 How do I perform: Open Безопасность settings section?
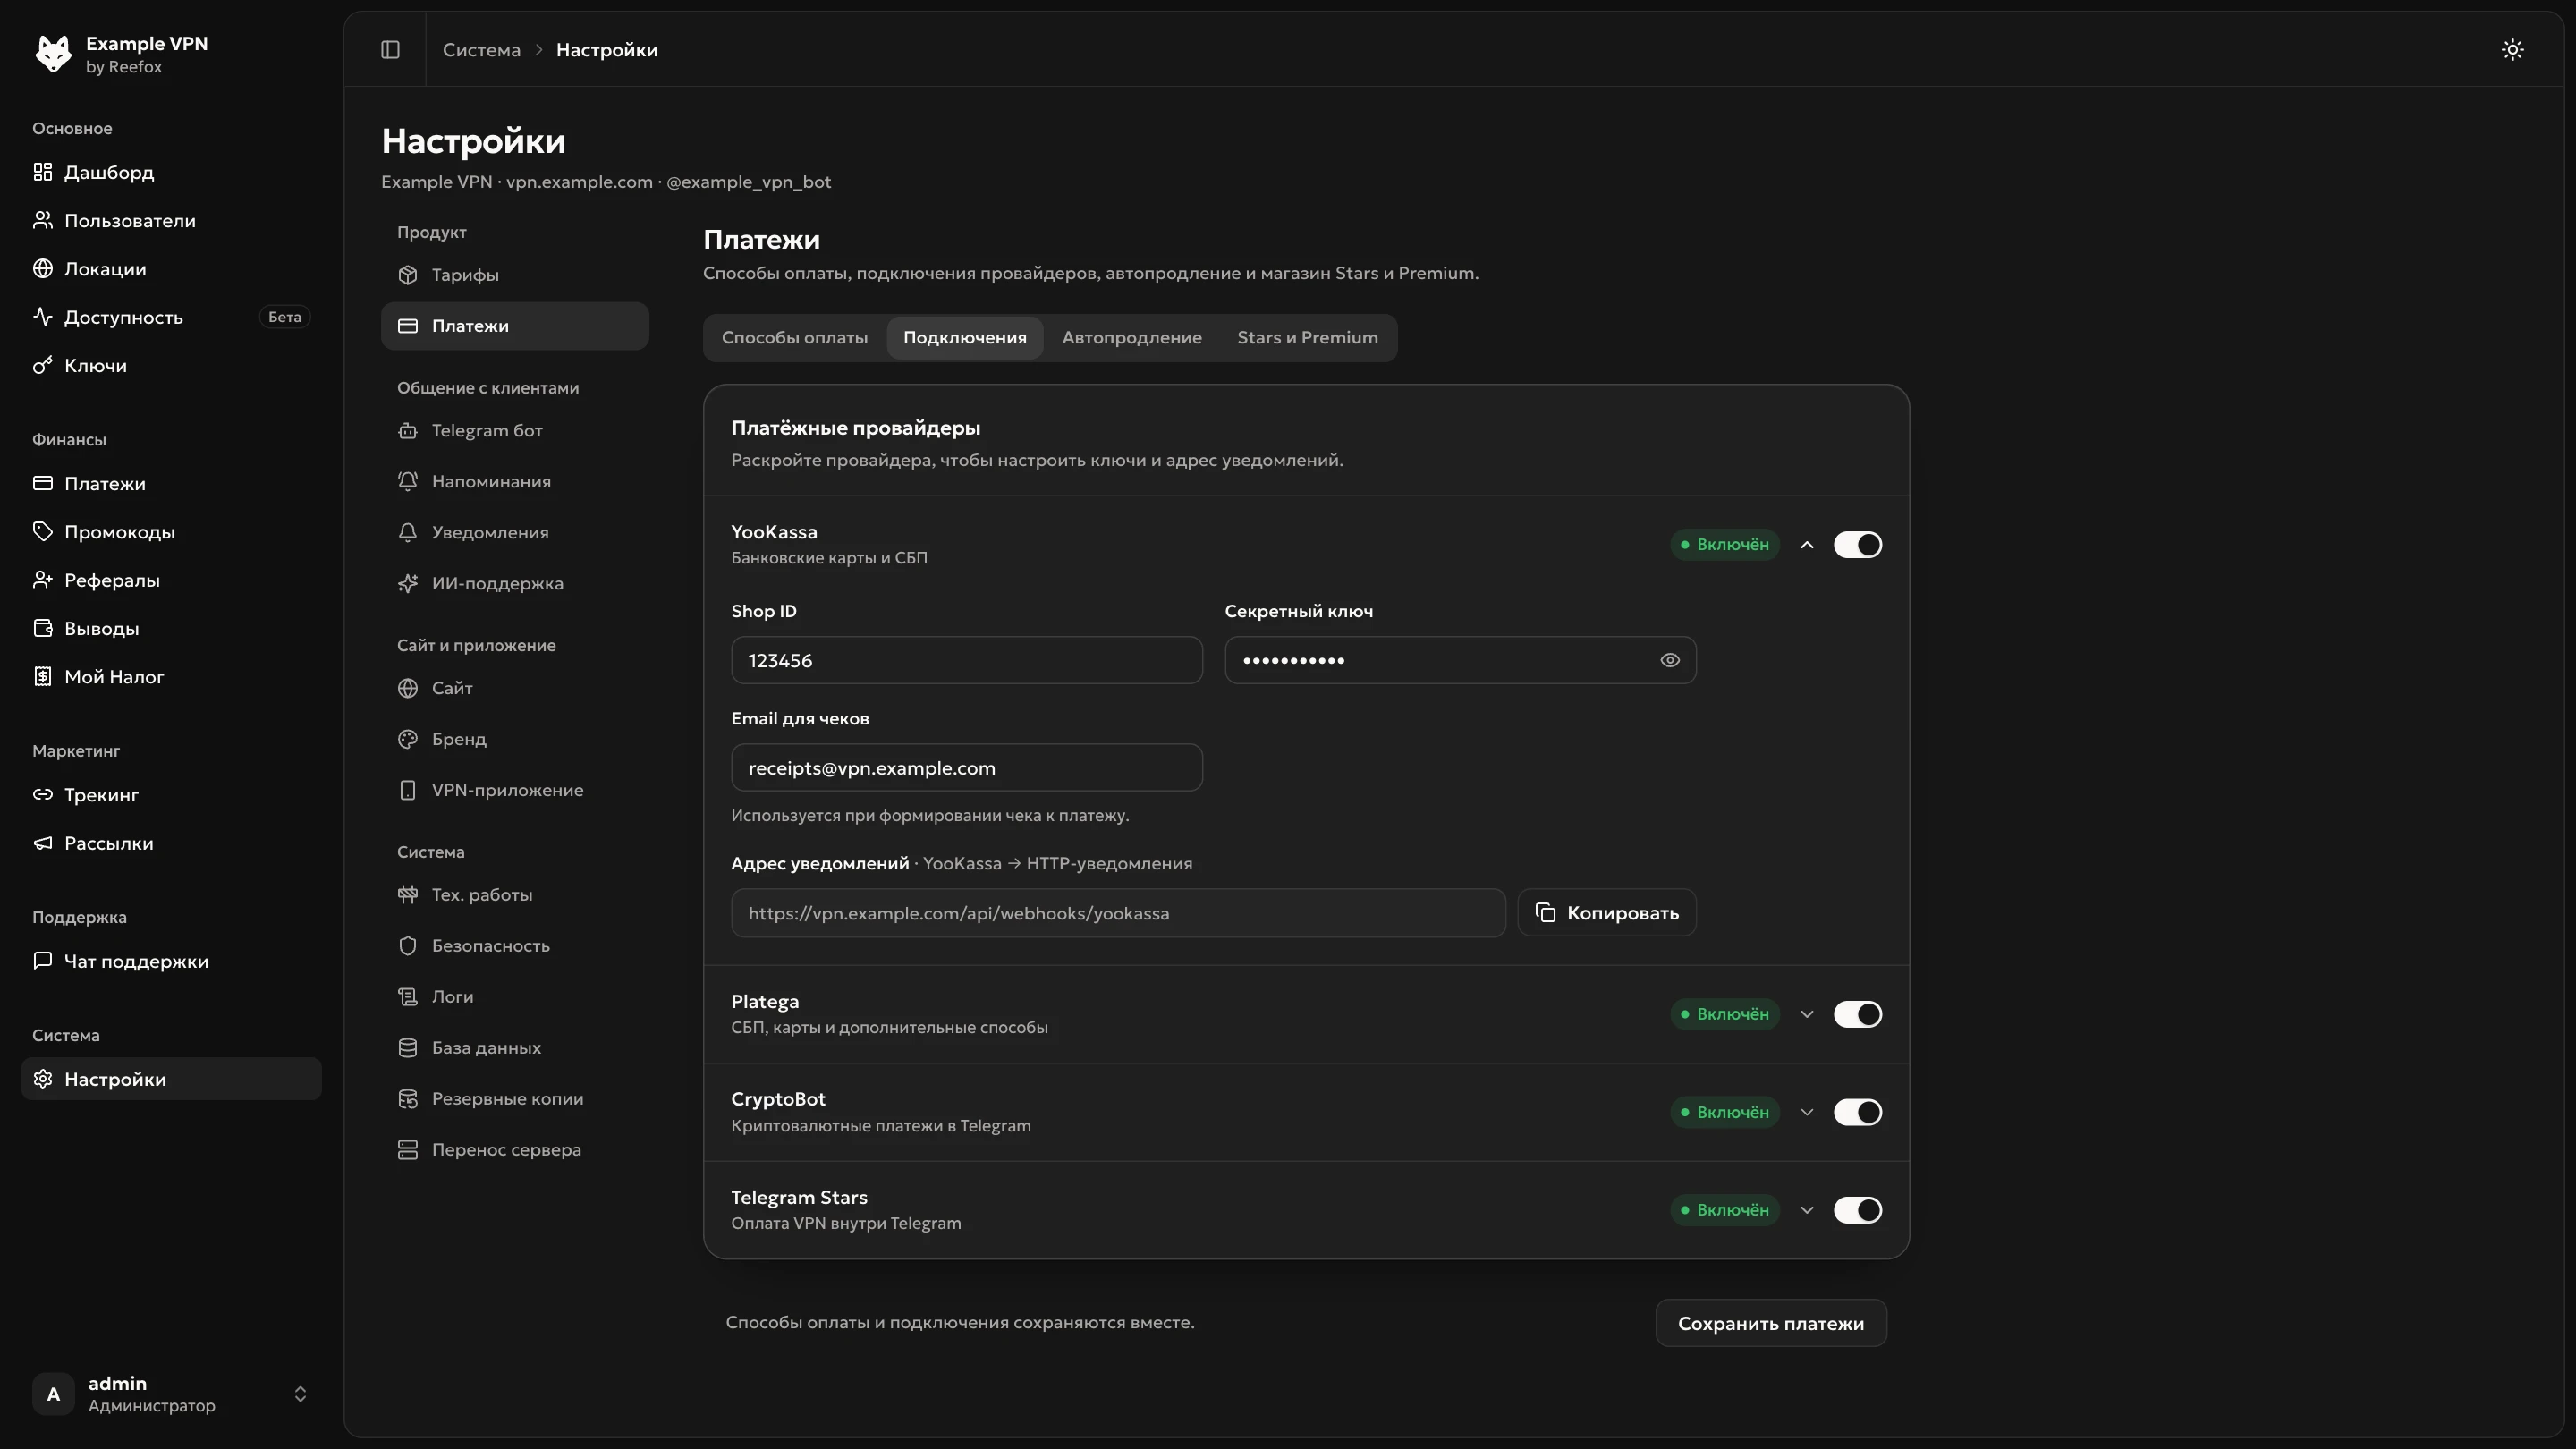(x=515, y=945)
